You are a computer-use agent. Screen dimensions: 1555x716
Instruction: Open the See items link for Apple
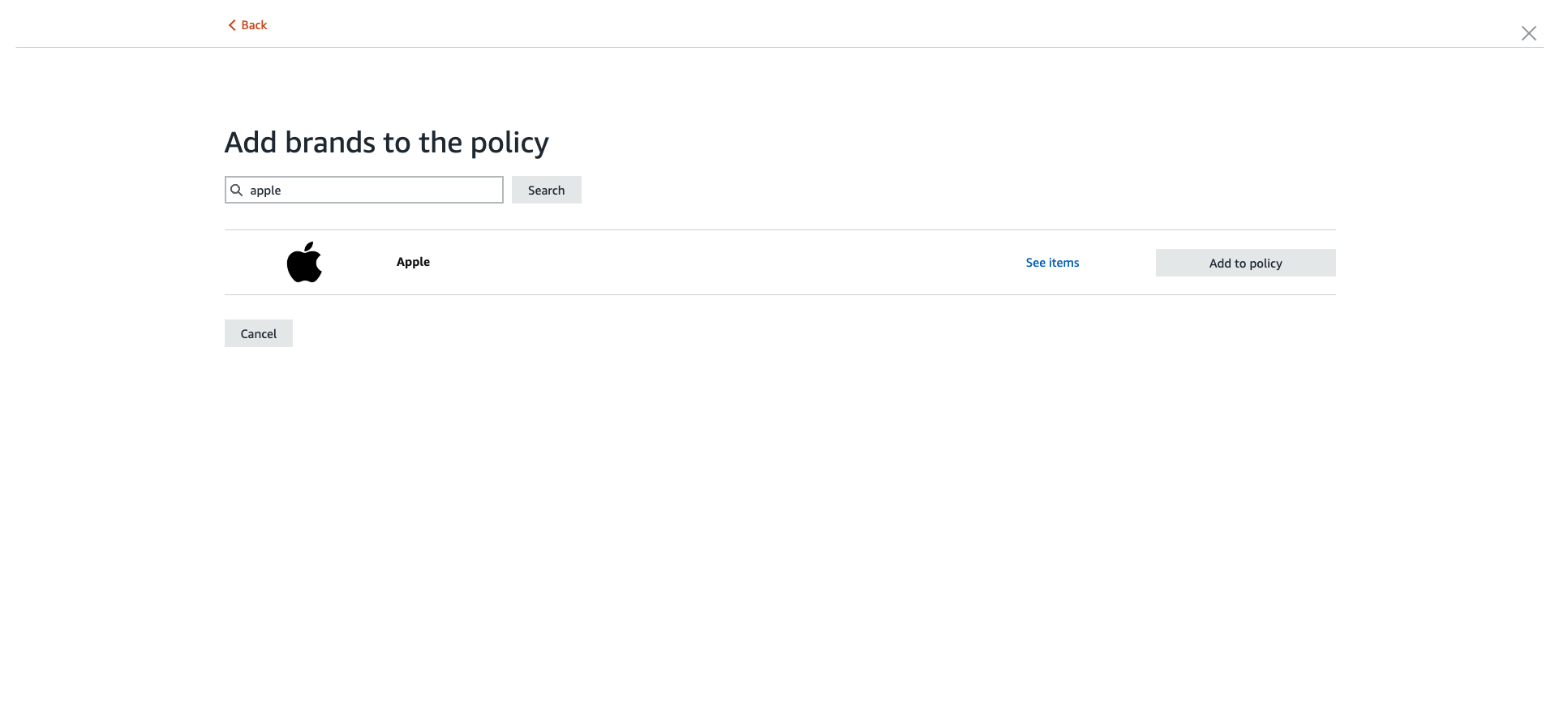1052,263
